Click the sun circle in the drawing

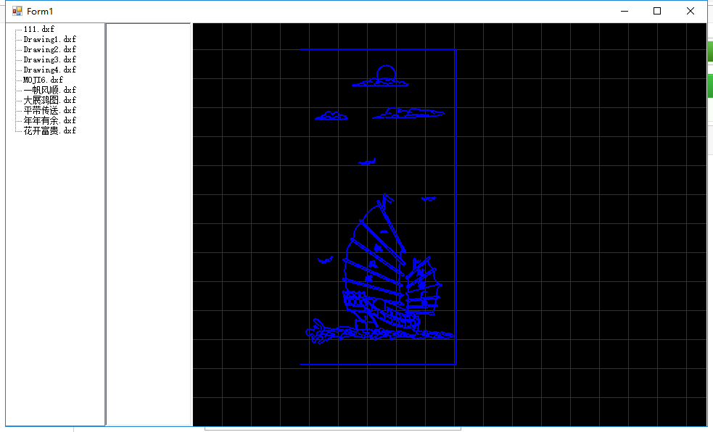point(386,73)
